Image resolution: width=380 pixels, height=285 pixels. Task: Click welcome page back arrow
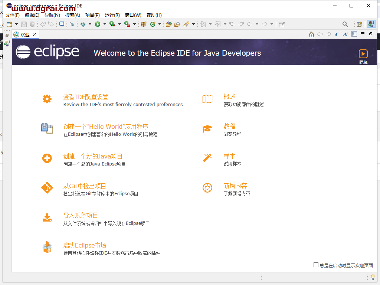click(x=320, y=34)
